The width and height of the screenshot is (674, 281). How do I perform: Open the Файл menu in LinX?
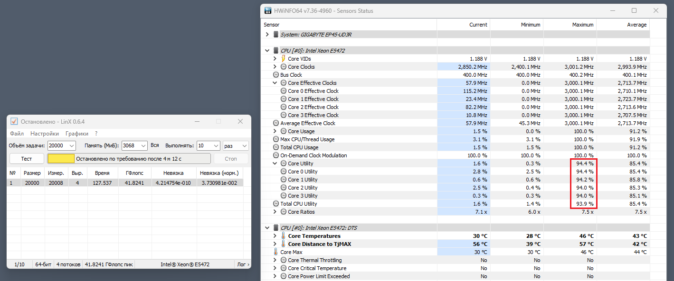(17, 134)
